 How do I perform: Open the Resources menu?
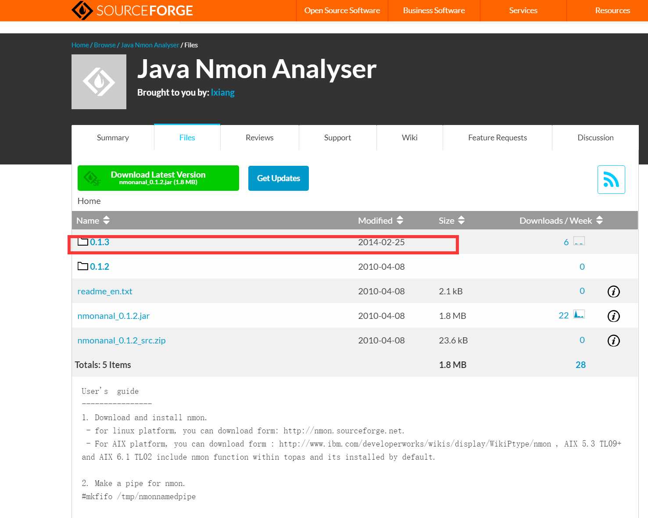[612, 11]
